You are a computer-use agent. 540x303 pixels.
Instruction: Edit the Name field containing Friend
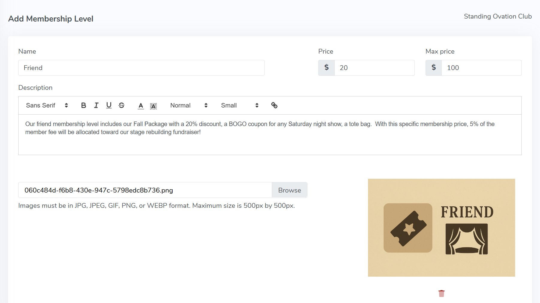click(141, 68)
